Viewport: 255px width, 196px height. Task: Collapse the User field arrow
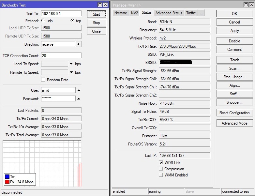pos(79,90)
